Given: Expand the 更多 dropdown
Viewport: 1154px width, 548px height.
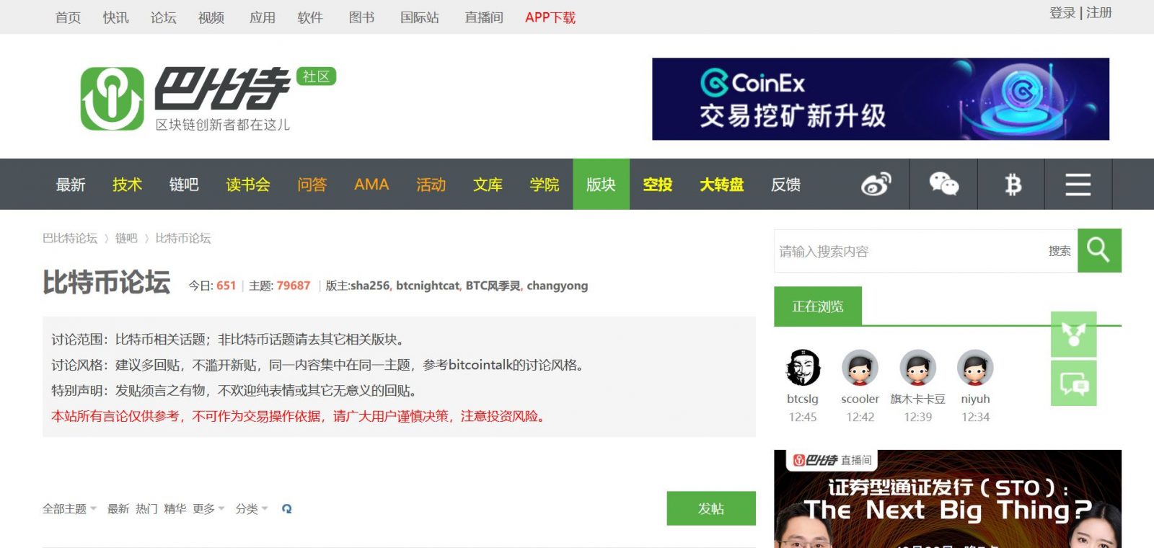Looking at the screenshot, I should (208, 509).
